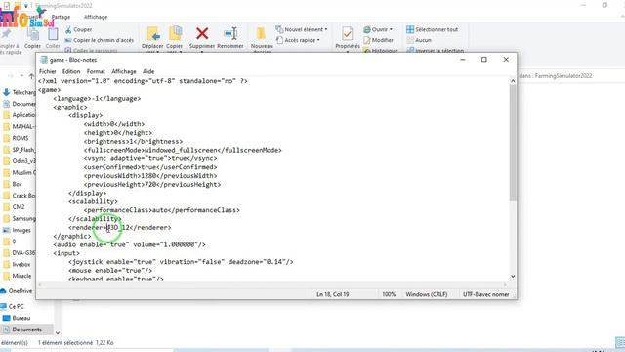Click Inverser la sélection in Explorer
Image resolution: width=625 pixels, height=352 pixels.
435,51
